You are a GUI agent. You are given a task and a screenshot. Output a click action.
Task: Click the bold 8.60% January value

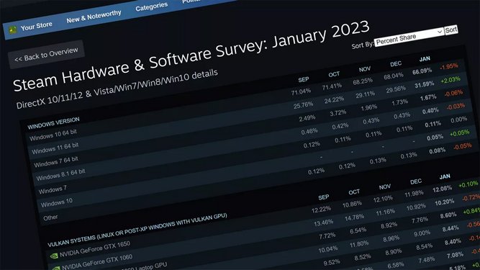448,215
